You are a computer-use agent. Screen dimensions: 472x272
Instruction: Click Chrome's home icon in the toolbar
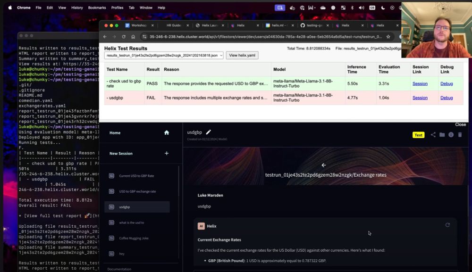pos(133,37)
